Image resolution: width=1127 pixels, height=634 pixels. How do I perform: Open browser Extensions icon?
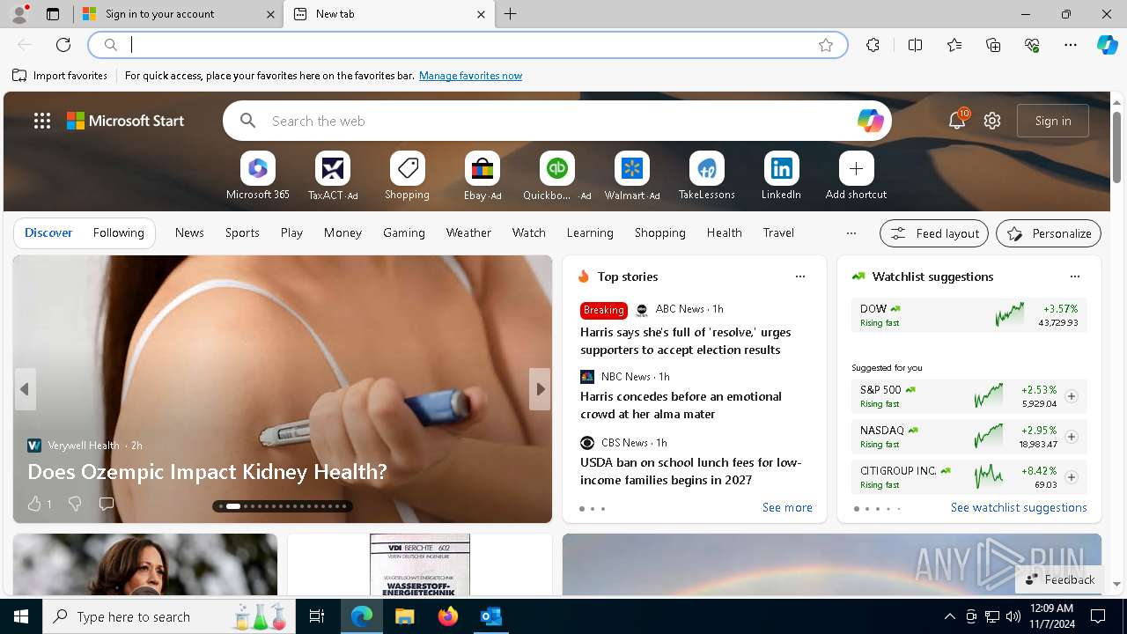[x=873, y=45]
